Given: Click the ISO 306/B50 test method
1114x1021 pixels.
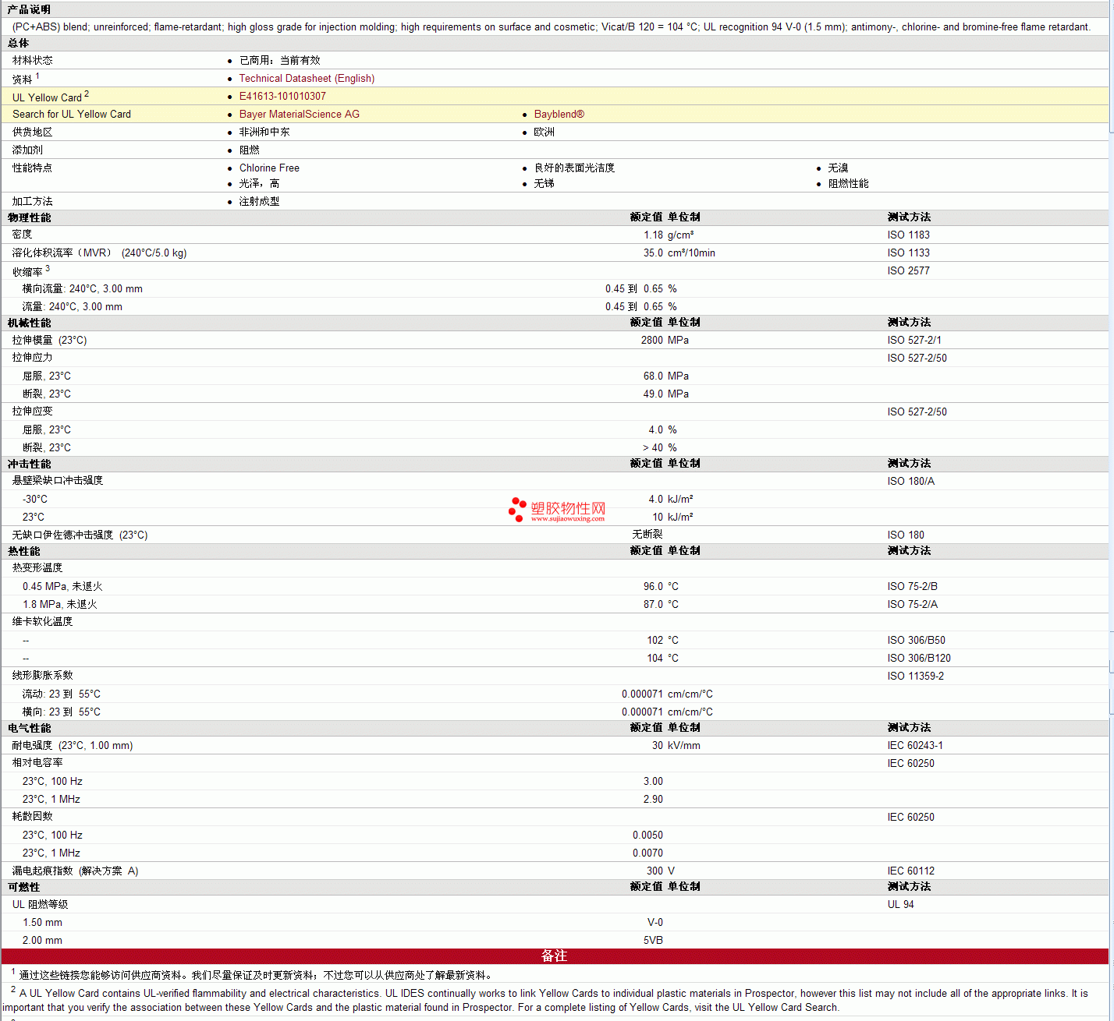Looking at the screenshot, I should click(917, 641).
